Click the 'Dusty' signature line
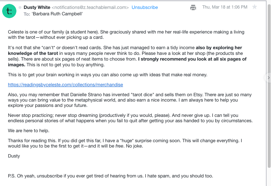Image resolution: width=271 pixels, height=186 pixels. [14, 156]
